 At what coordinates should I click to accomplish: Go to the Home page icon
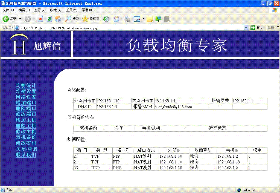pyautogui.click(x=58, y=19)
